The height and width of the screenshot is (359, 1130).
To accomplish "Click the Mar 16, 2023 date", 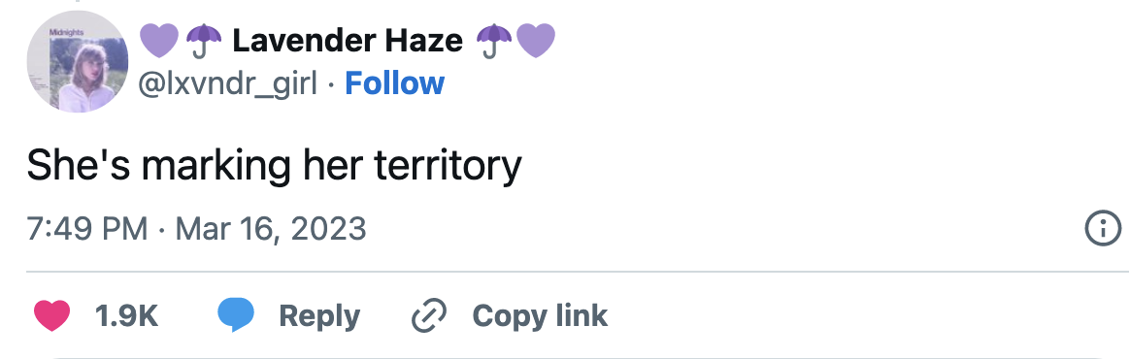I will point(271,229).
